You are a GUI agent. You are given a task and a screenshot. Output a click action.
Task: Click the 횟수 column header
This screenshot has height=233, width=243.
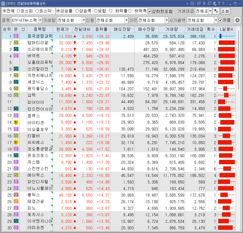(x=211, y=29)
